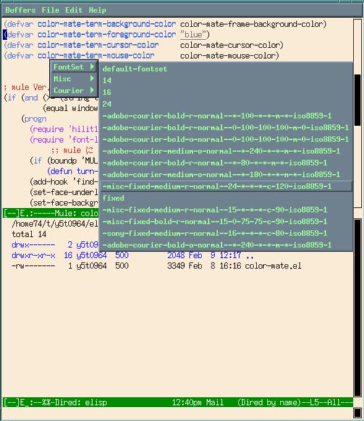This screenshot has height=421, width=364.
Task: Choose default-fontset from font list
Action: [226, 69]
